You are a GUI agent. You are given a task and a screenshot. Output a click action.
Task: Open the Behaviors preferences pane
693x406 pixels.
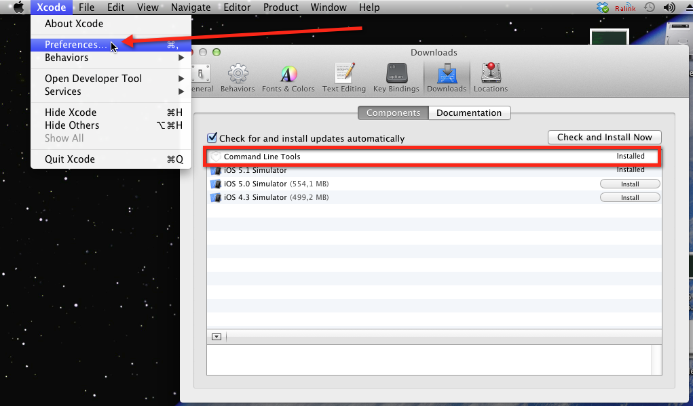pyautogui.click(x=238, y=78)
